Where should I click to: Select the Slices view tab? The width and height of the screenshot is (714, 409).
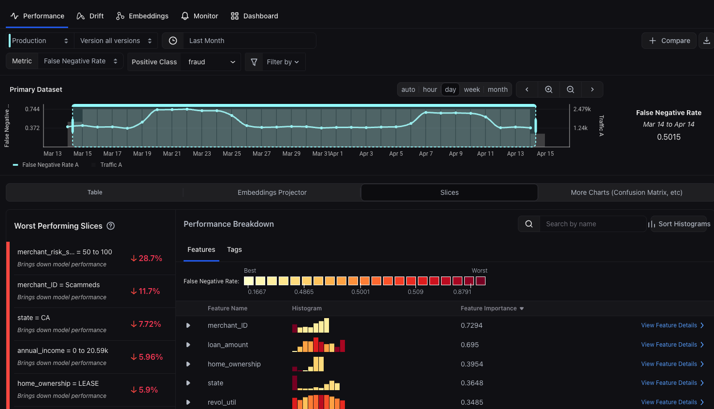click(x=449, y=192)
